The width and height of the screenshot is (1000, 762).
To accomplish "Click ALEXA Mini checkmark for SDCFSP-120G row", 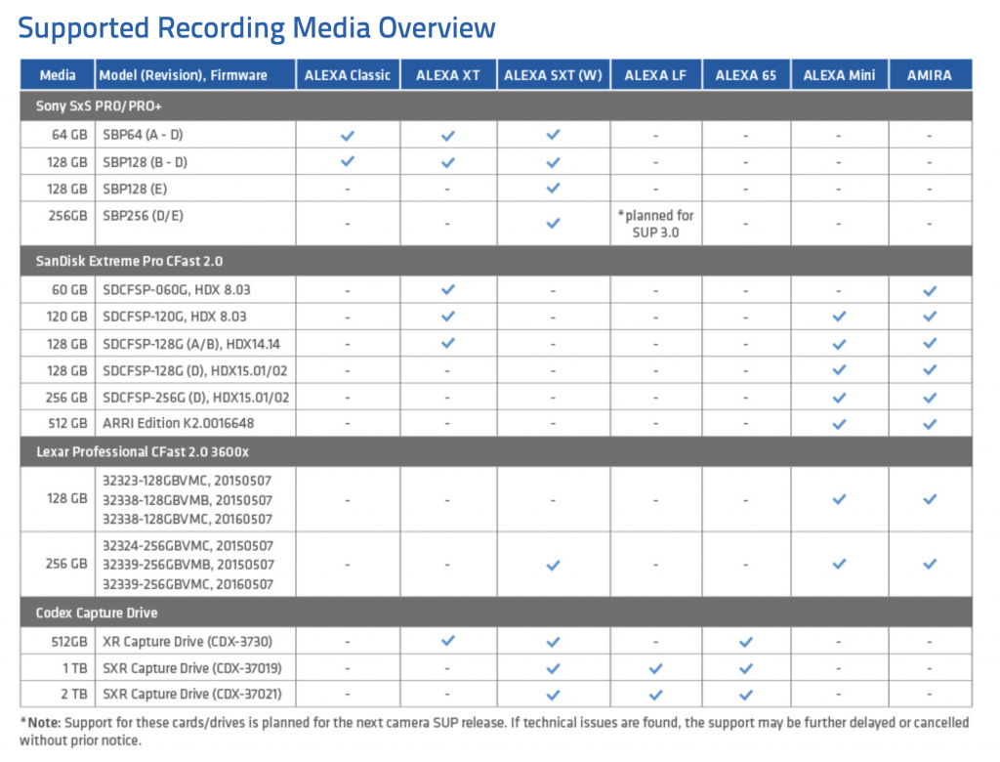I will [838, 317].
